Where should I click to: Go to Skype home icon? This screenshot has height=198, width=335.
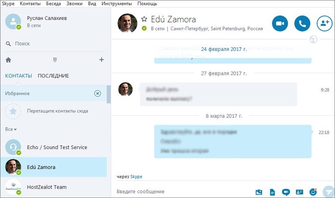click(8, 60)
